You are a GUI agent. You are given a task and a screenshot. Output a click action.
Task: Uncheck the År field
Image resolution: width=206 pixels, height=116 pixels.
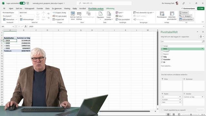(x=162, y=62)
